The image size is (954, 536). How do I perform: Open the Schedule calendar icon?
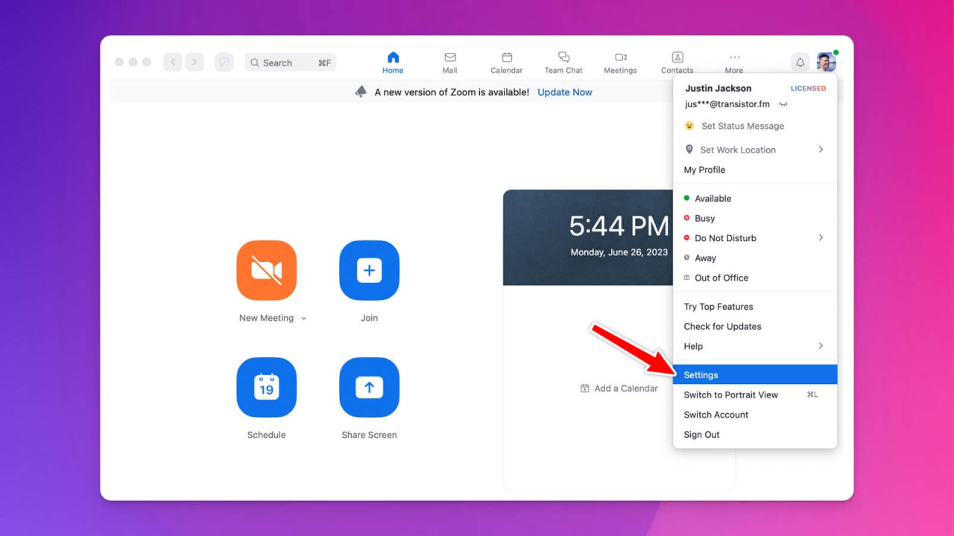click(x=266, y=387)
